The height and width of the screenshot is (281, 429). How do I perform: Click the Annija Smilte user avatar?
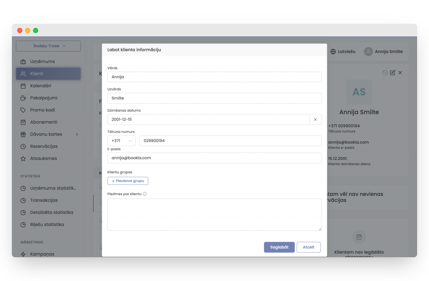(368, 51)
